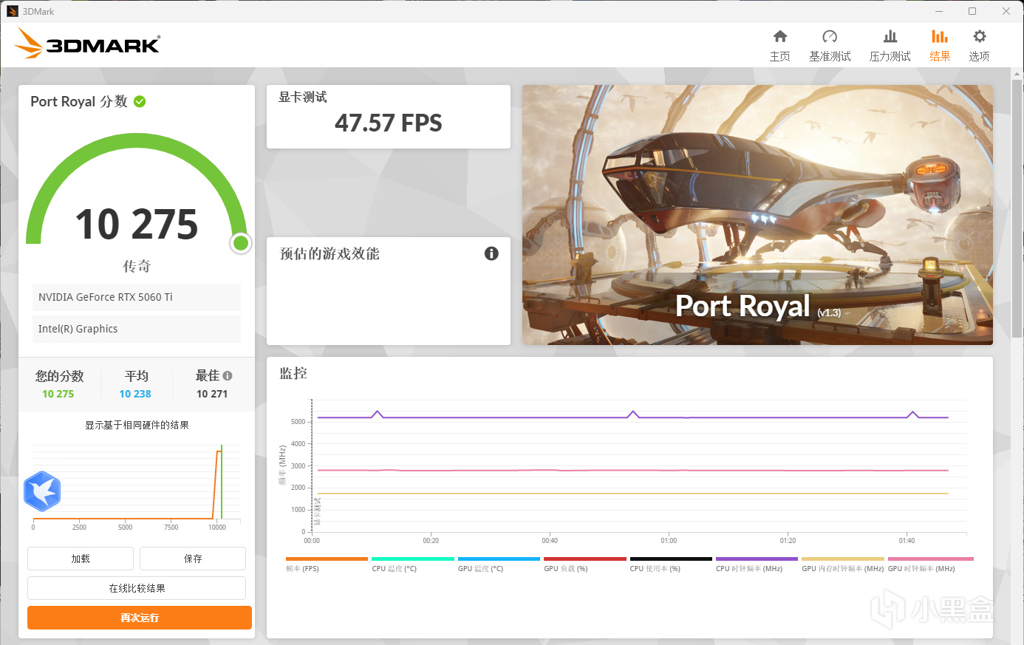This screenshot has height=645, width=1024.
Task: Click the orange 再次运行 run again button
Action: click(140, 618)
